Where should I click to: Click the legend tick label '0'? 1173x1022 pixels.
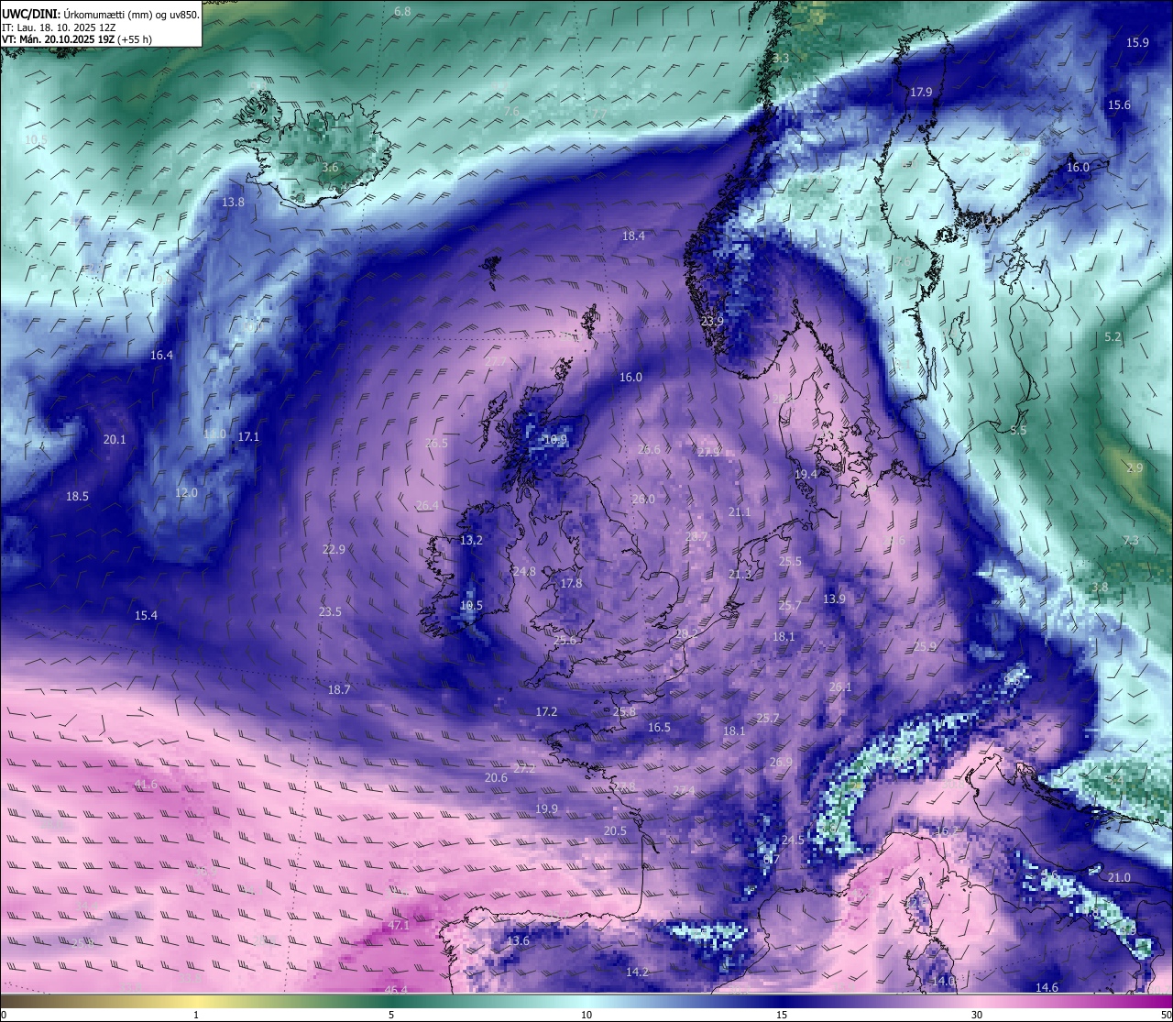coord(3,1015)
